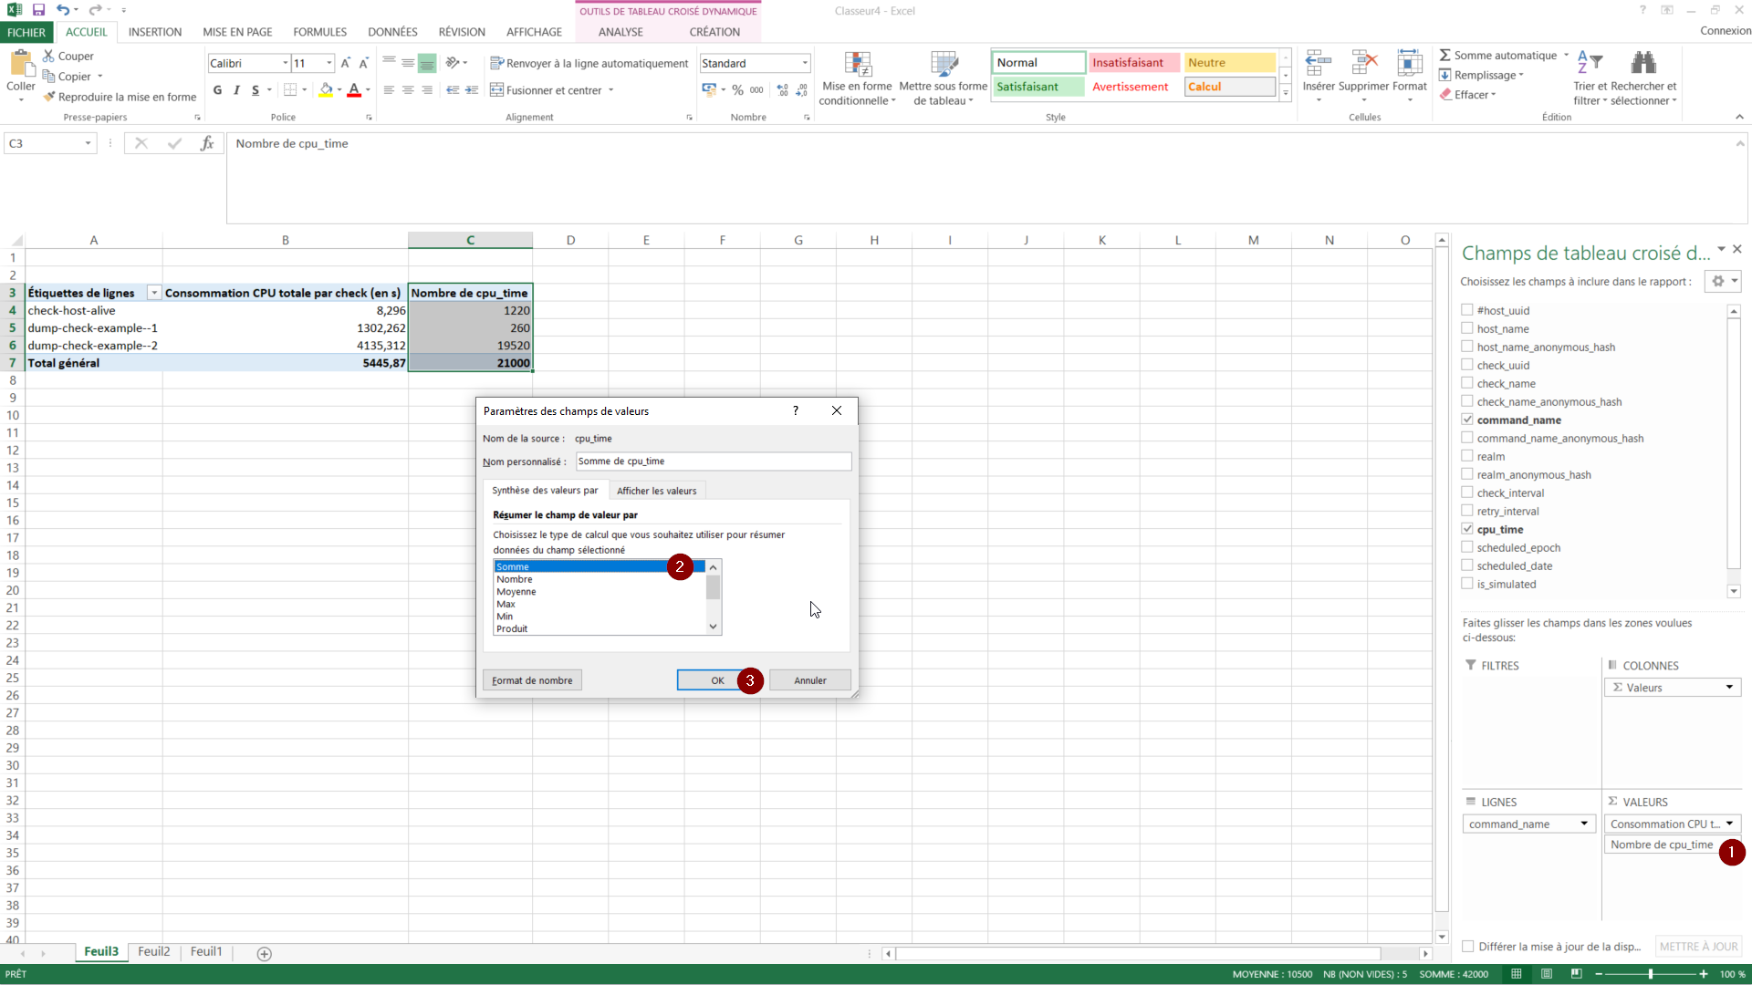Click the Italic (I) formatting icon
The width and height of the screenshot is (1752, 985).
click(x=236, y=90)
